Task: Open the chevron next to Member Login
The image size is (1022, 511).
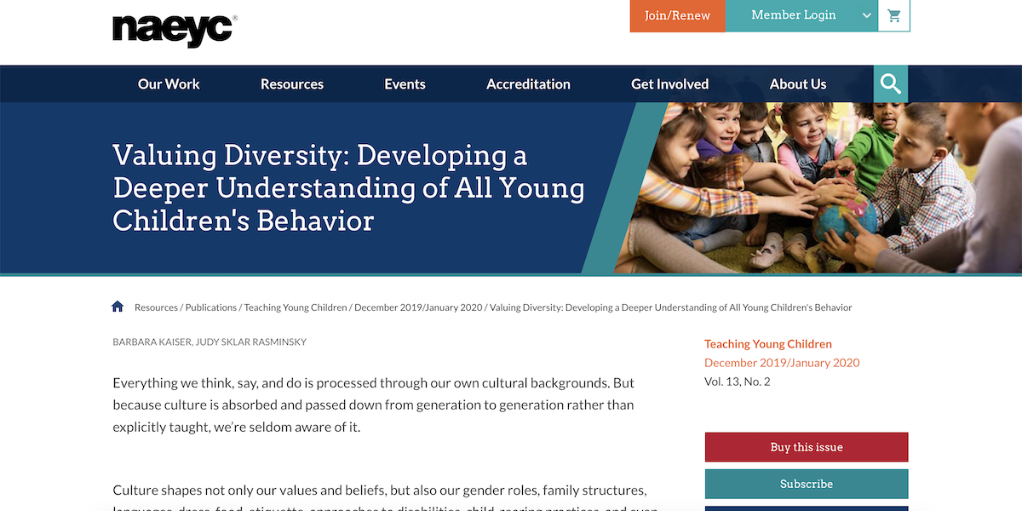Action: 866,15
